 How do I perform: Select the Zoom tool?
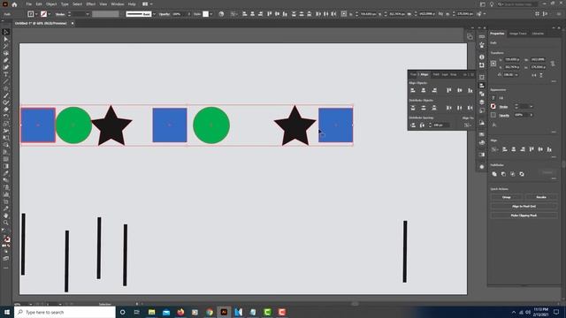[x=6, y=223]
